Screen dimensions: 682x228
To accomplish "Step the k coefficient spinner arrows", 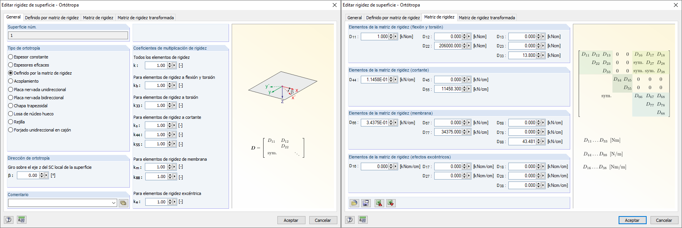I will (169, 65).
